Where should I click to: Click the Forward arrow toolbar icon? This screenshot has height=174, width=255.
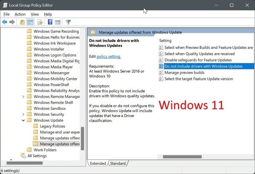point(12,22)
